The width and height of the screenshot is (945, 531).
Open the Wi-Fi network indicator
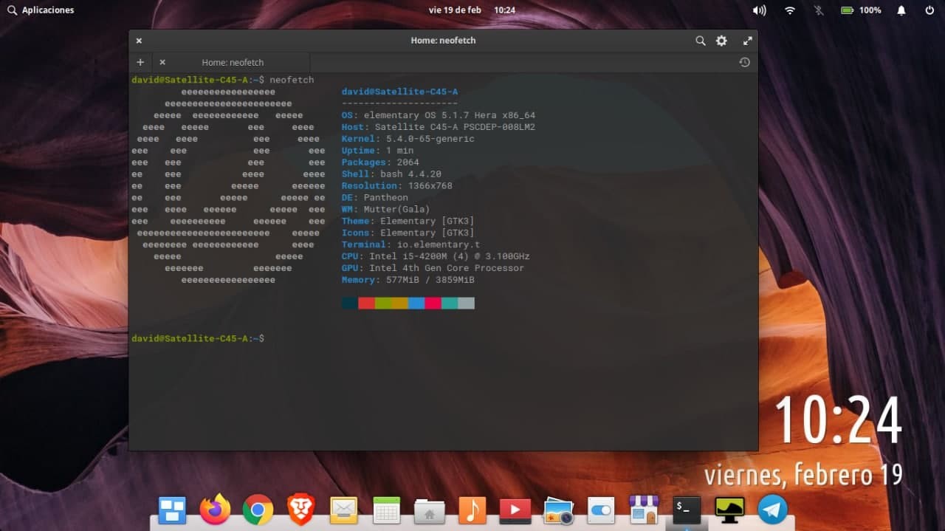tap(790, 10)
